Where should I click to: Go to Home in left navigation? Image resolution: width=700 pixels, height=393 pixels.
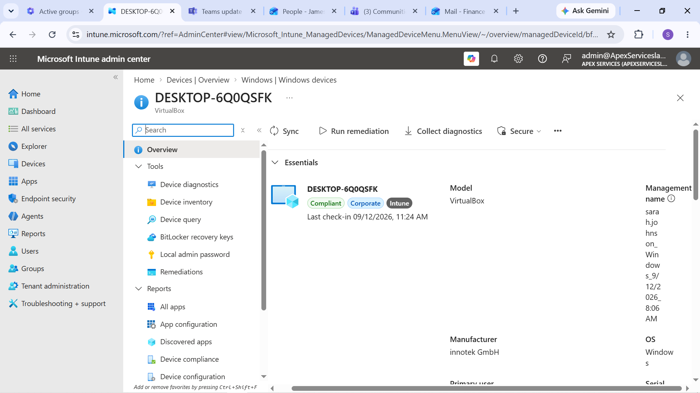pos(31,94)
